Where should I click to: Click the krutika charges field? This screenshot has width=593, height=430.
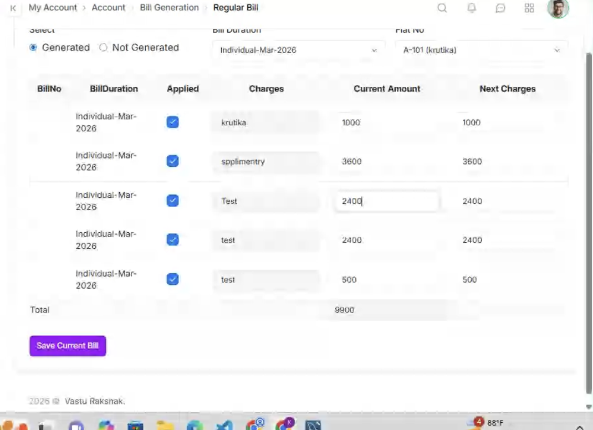266,122
